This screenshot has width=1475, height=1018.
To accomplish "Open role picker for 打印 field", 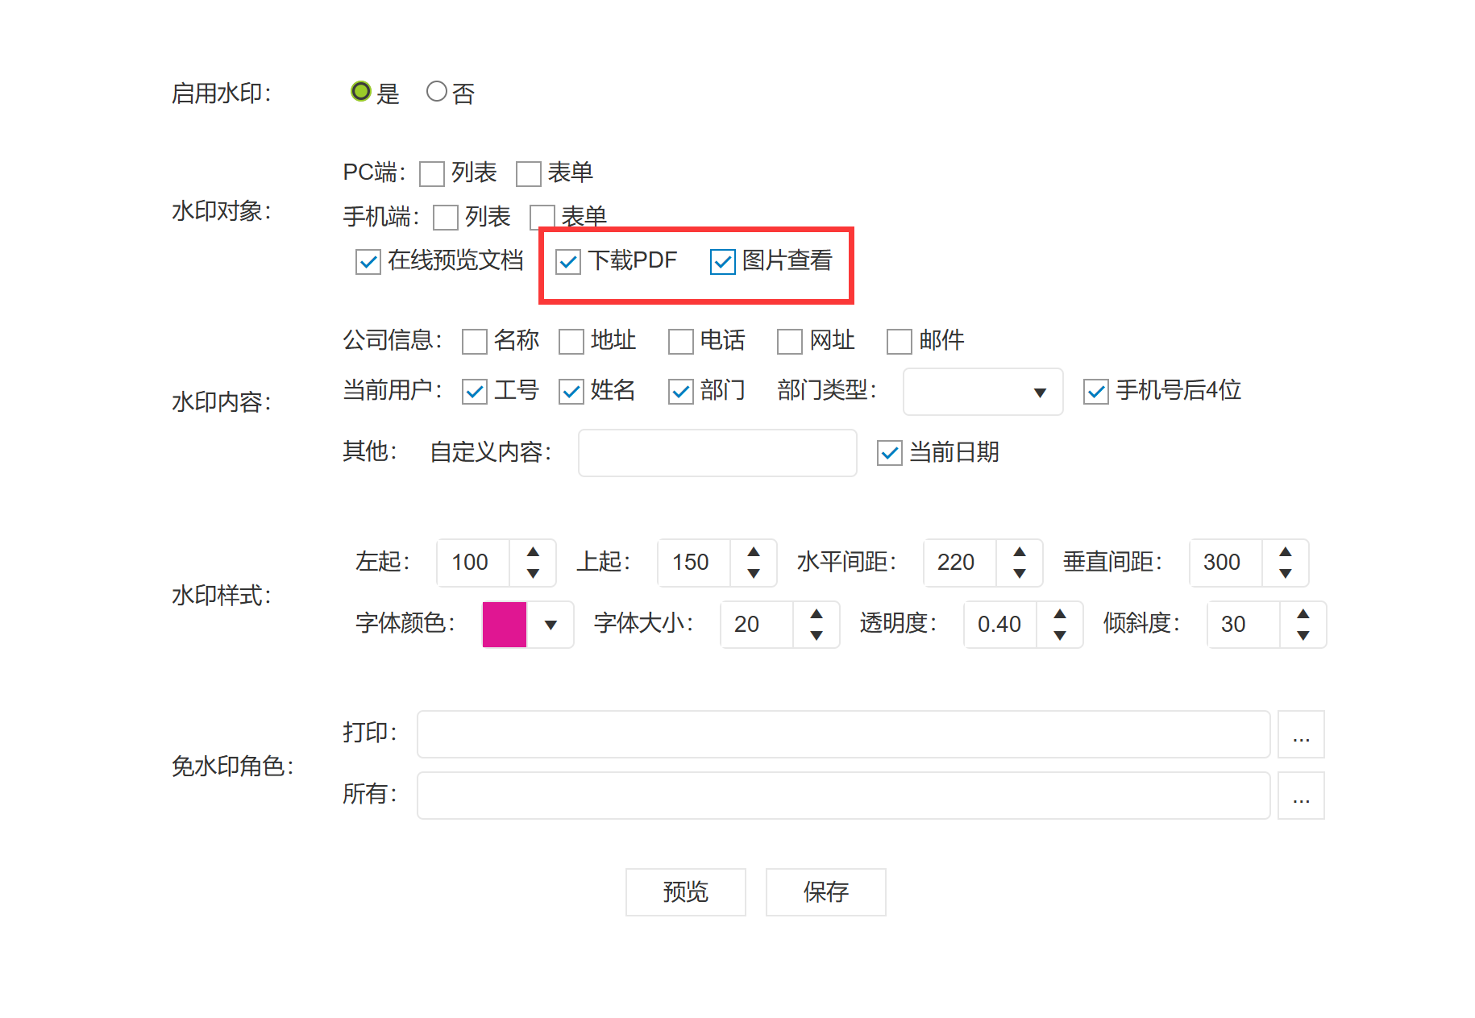I will click(x=1301, y=734).
